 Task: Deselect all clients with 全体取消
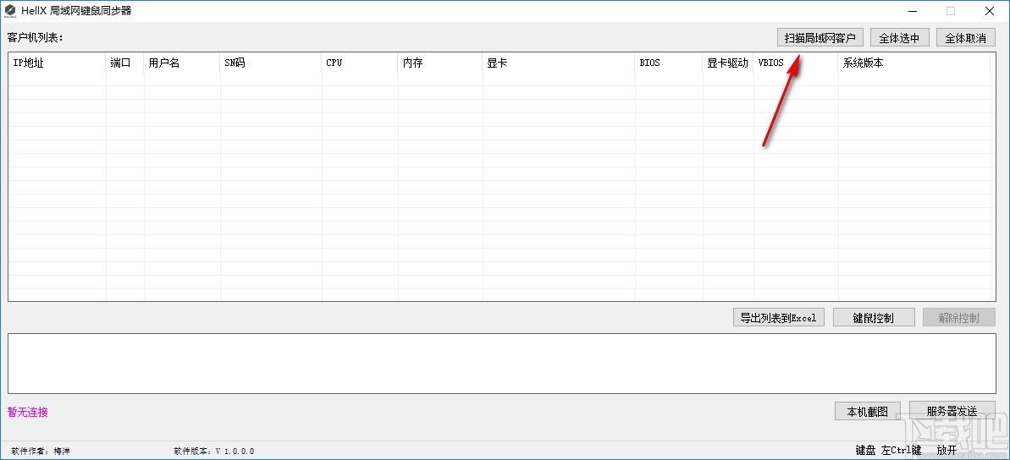point(966,38)
